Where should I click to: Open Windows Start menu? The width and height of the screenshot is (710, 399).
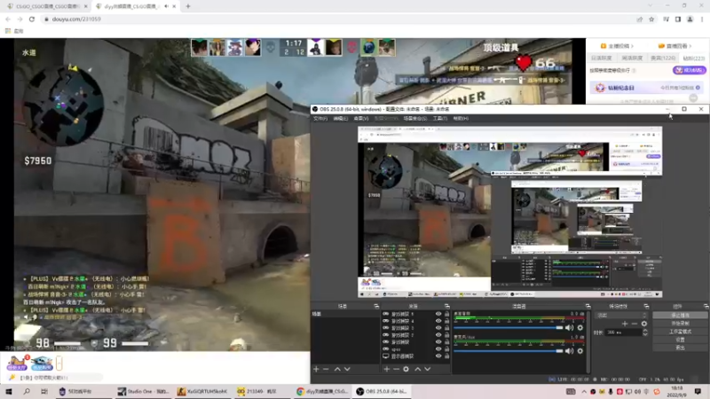[x=9, y=391]
